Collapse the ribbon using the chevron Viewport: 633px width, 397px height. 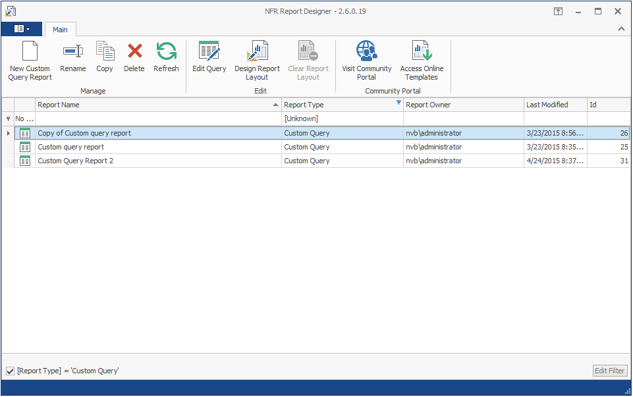(x=621, y=29)
